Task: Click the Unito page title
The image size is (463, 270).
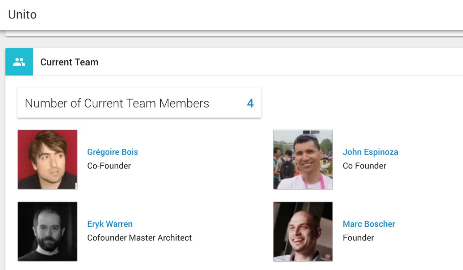Action: click(x=22, y=14)
